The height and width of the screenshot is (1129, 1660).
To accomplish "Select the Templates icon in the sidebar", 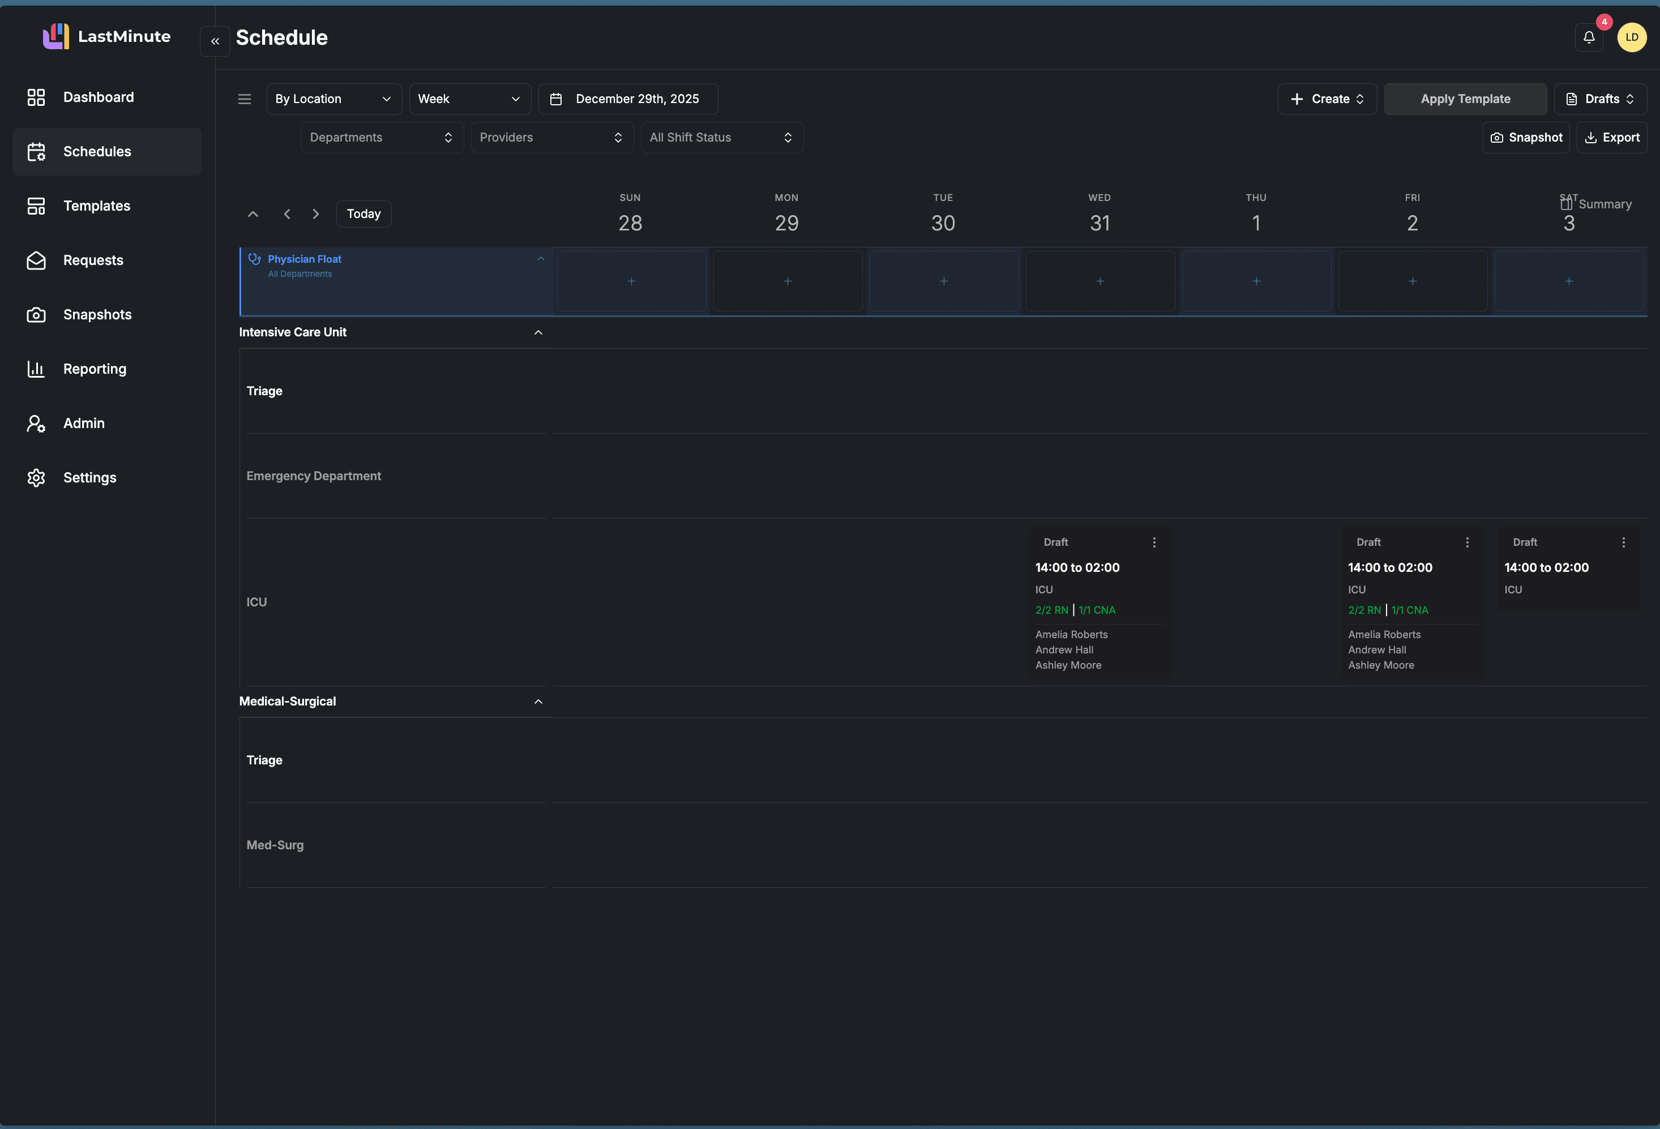I will [x=36, y=206].
